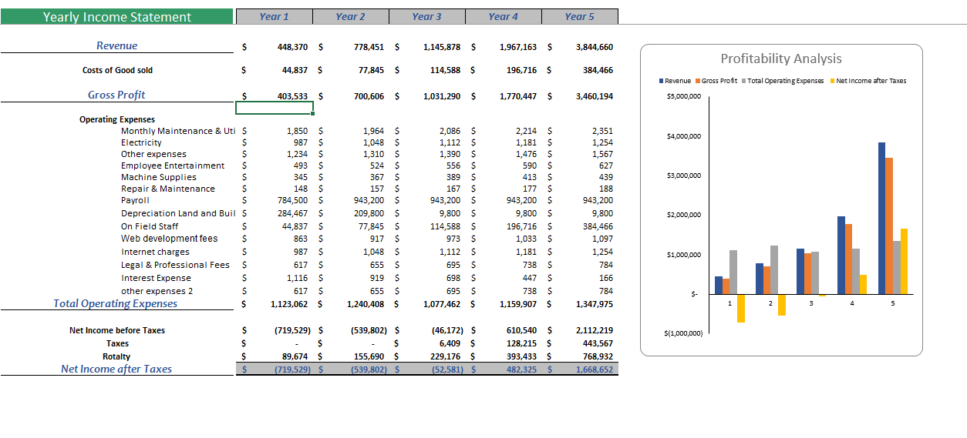
Task: Click the blue Revenue bar for year 5
Action: pos(881,218)
